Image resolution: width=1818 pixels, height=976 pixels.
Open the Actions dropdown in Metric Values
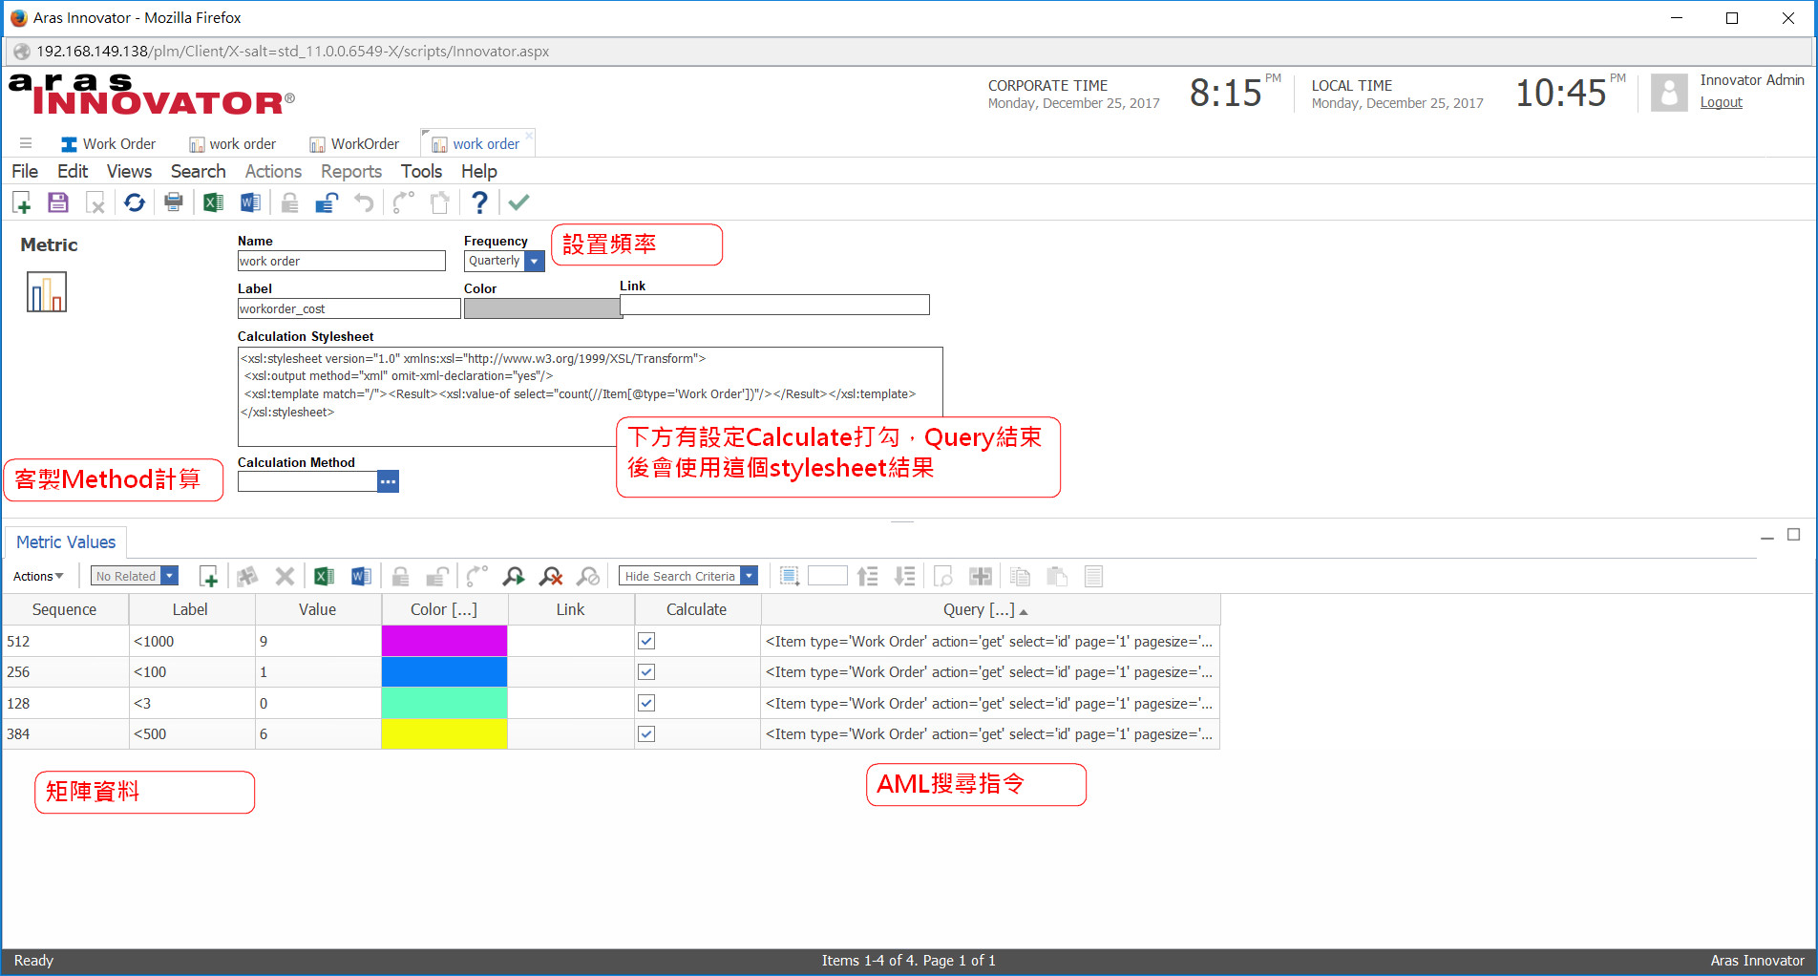point(38,576)
